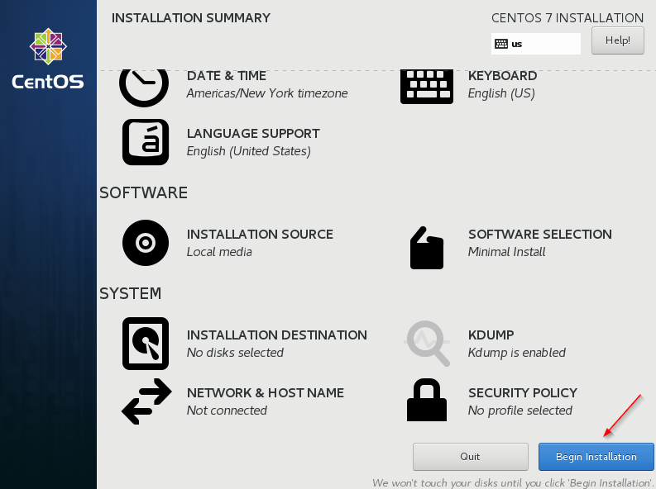
Task: Click 'Kdump is enabled' status text
Action: tap(517, 353)
